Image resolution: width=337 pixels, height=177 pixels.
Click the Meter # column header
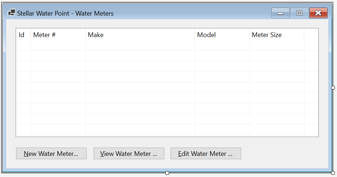coord(58,35)
